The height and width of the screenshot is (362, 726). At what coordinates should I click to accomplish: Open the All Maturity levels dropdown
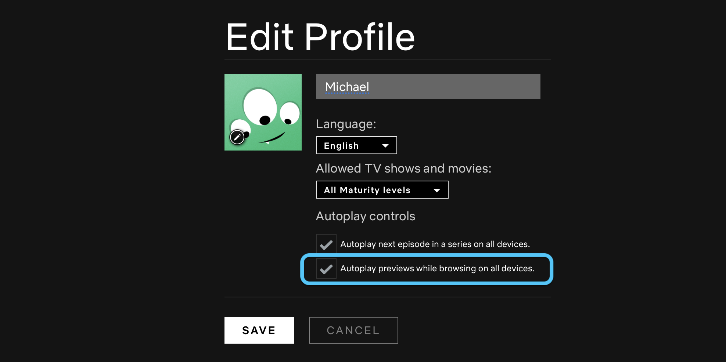point(381,190)
